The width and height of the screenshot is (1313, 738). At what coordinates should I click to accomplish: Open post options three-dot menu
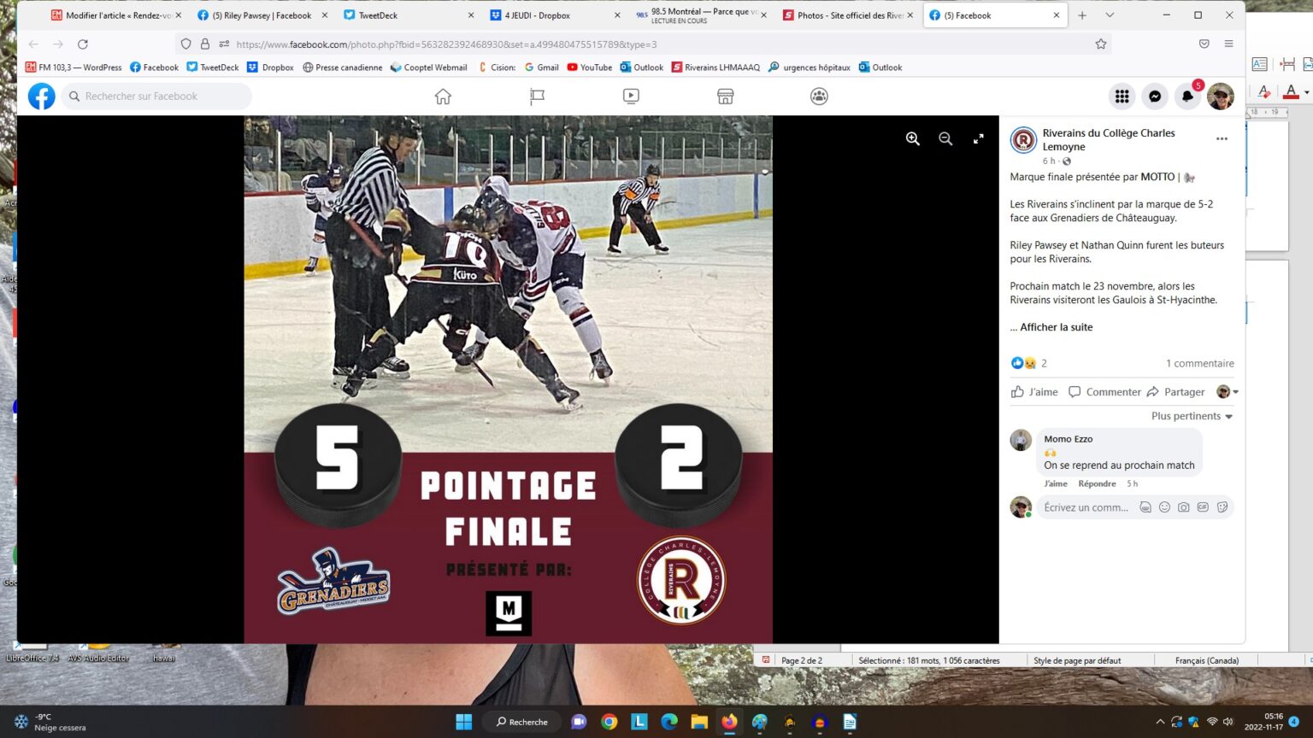pos(1222,139)
